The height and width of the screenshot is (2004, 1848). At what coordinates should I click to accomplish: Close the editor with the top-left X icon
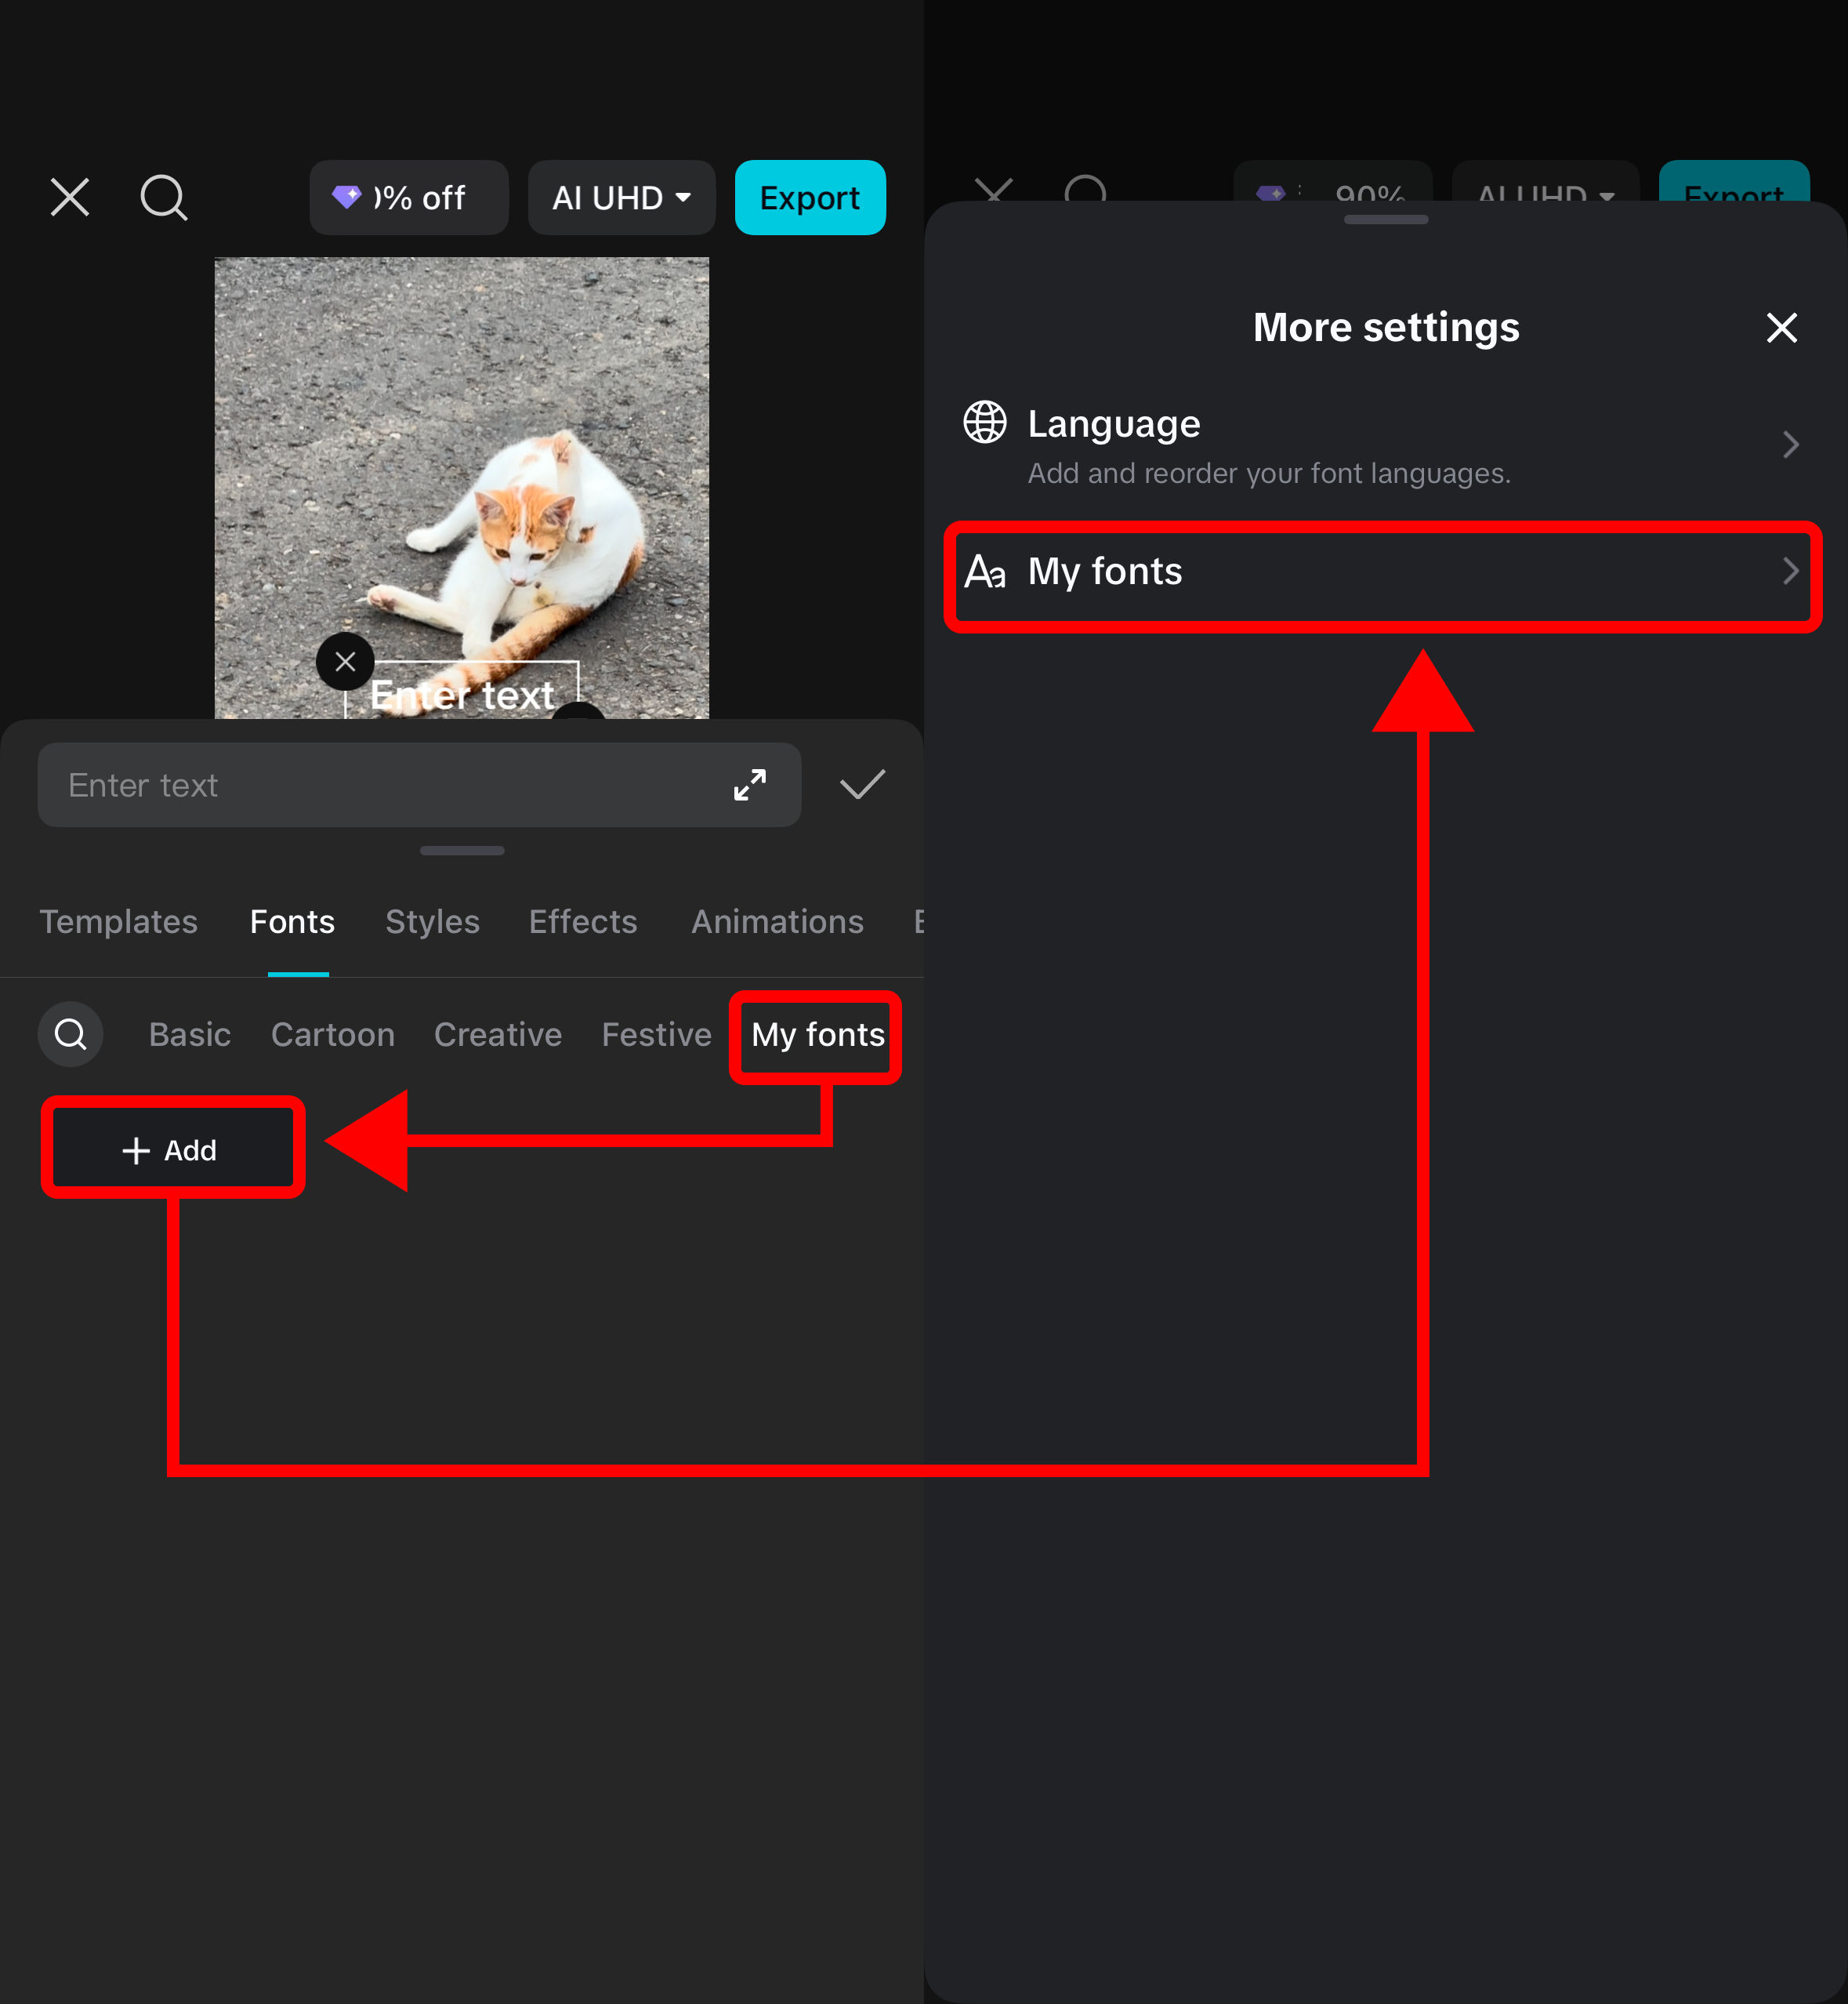70,197
